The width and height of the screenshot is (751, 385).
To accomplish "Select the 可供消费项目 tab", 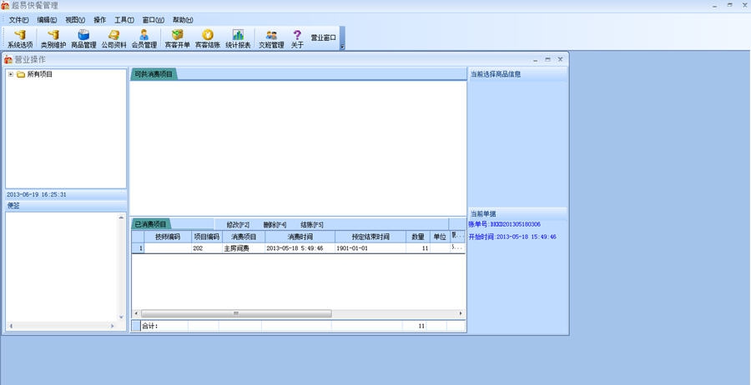I will (x=154, y=74).
